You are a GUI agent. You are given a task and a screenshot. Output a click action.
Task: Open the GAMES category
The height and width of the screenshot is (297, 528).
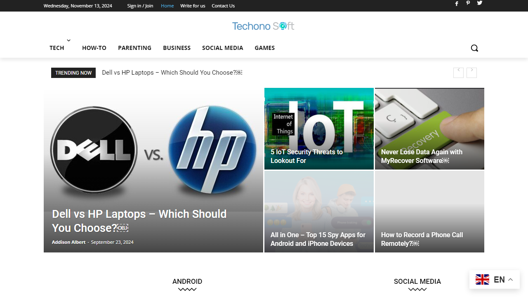coord(264,48)
